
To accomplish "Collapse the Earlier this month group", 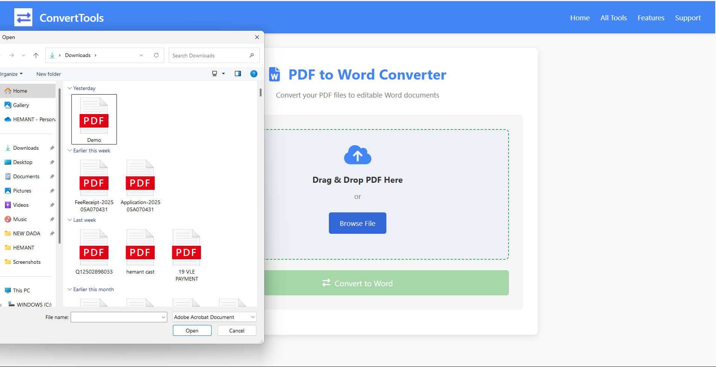I will [x=70, y=289].
